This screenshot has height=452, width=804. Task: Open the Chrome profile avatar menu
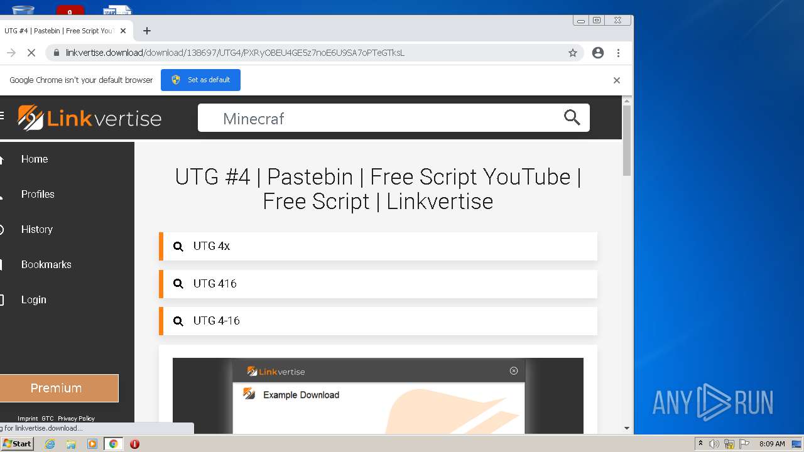pos(598,53)
